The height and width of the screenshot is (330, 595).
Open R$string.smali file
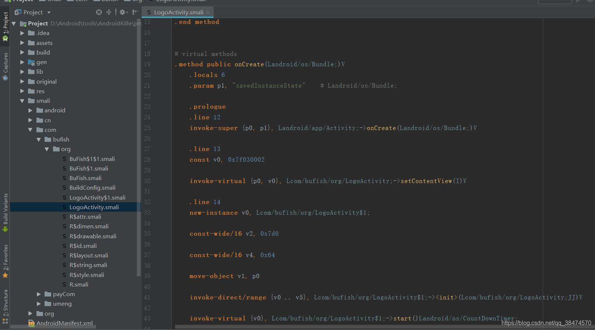click(88, 265)
